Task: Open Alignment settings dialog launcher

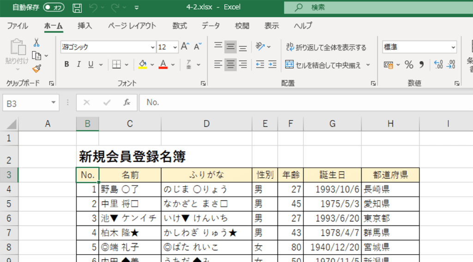Action: tap(373, 83)
